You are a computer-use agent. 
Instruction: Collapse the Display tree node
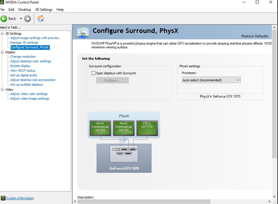(x=2, y=52)
